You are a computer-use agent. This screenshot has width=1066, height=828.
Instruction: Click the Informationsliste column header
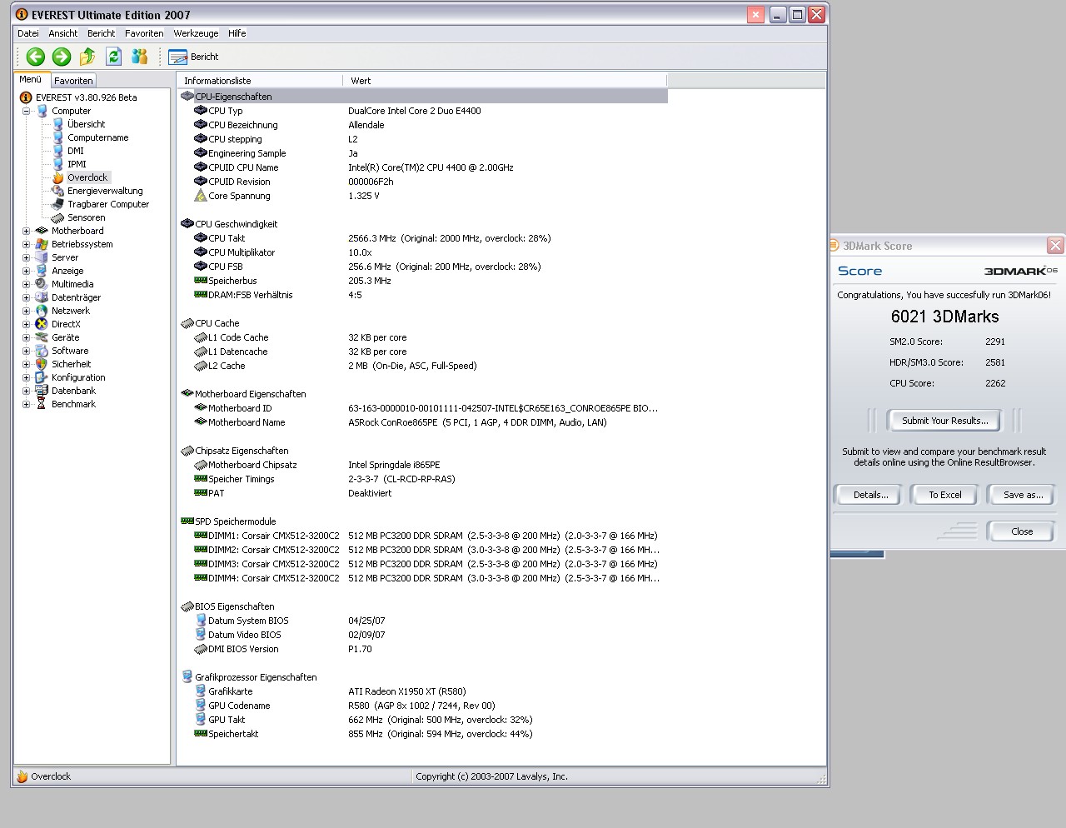click(x=260, y=81)
